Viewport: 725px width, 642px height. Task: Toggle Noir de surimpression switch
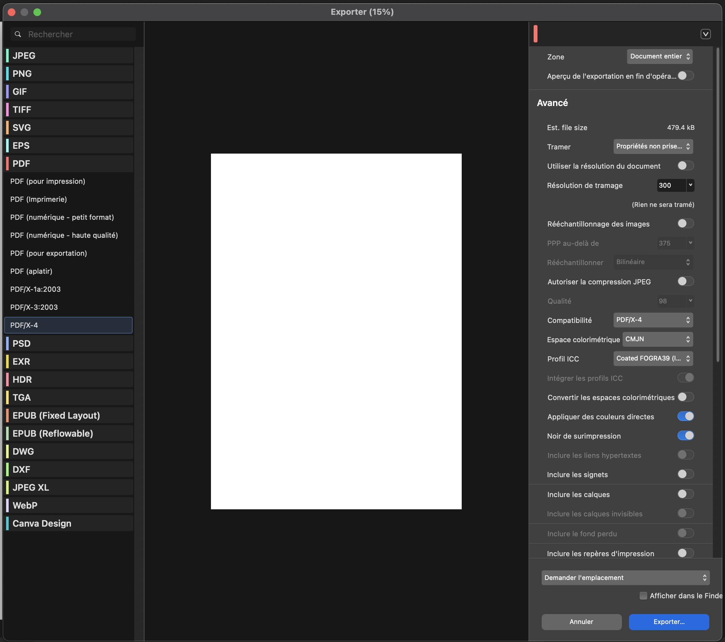coord(685,436)
